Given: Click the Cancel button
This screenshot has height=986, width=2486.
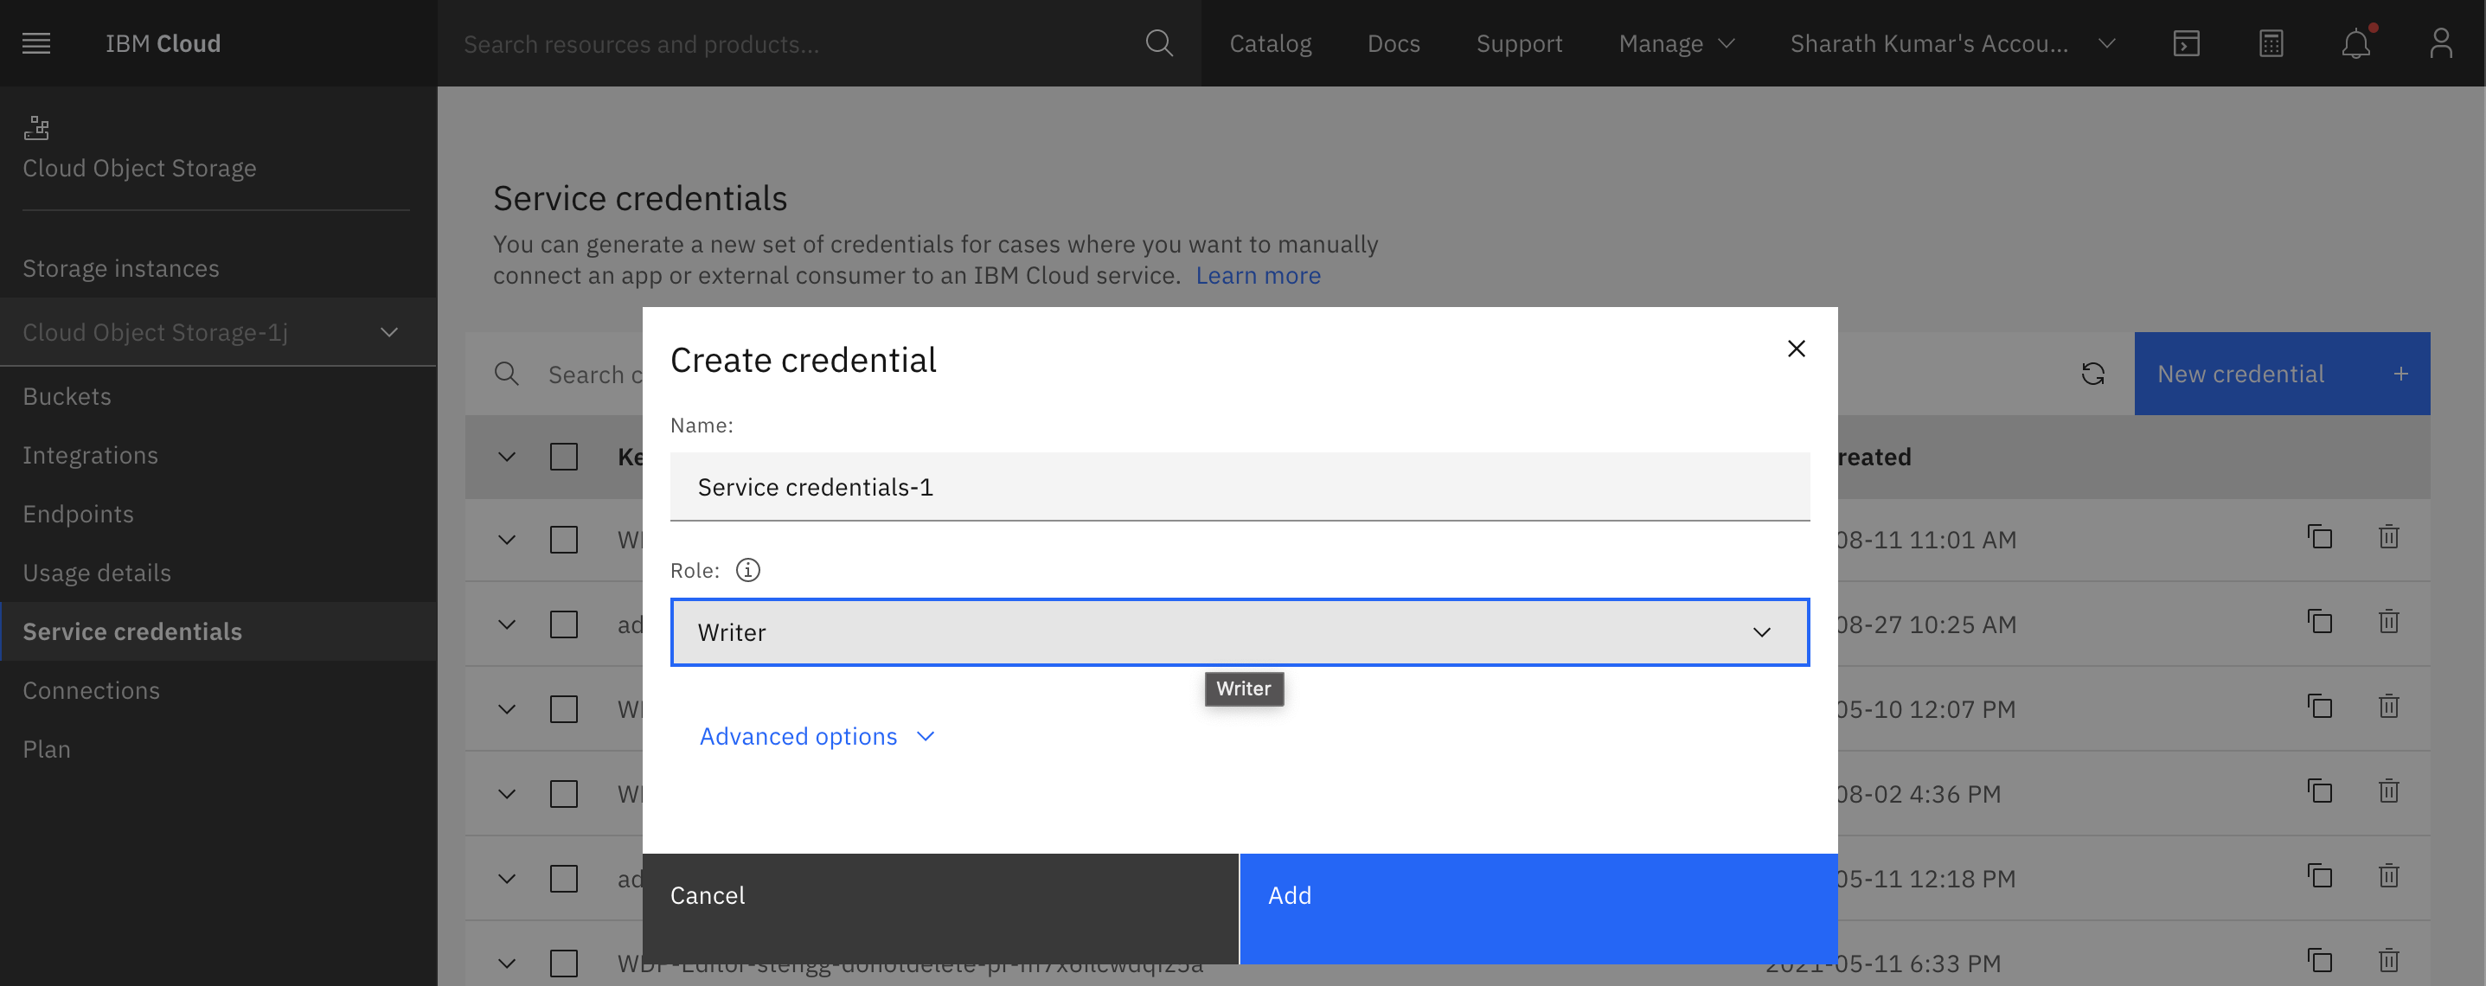Looking at the screenshot, I should (940, 909).
